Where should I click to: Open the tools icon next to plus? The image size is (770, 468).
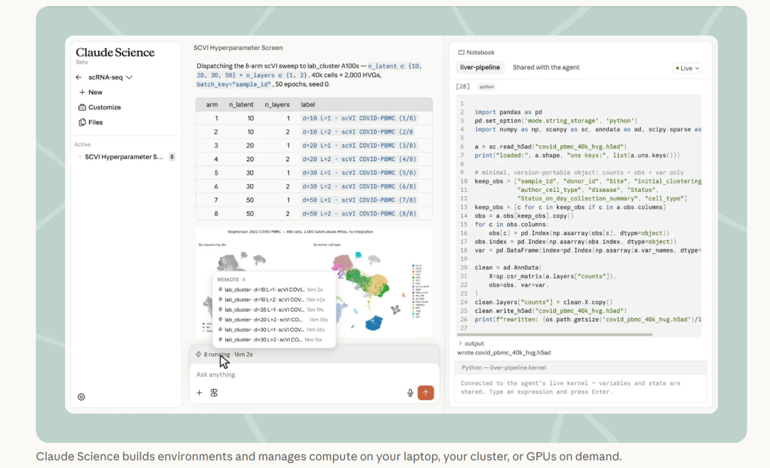coord(214,393)
